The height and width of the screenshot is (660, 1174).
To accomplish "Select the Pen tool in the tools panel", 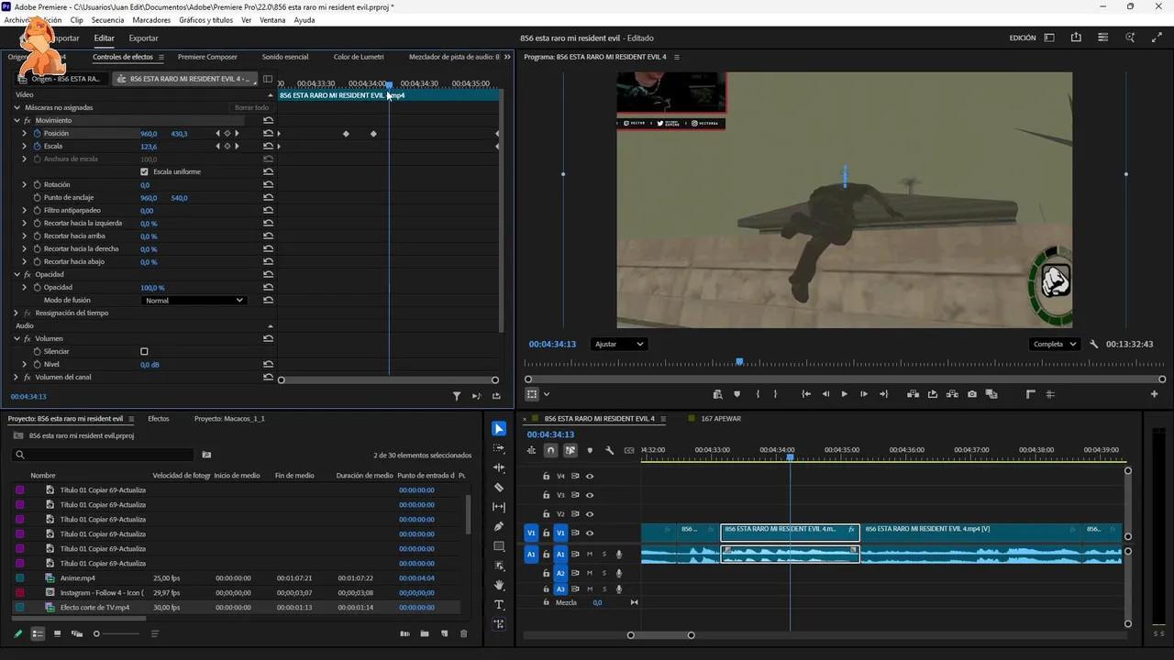I will tap(499, 527).
